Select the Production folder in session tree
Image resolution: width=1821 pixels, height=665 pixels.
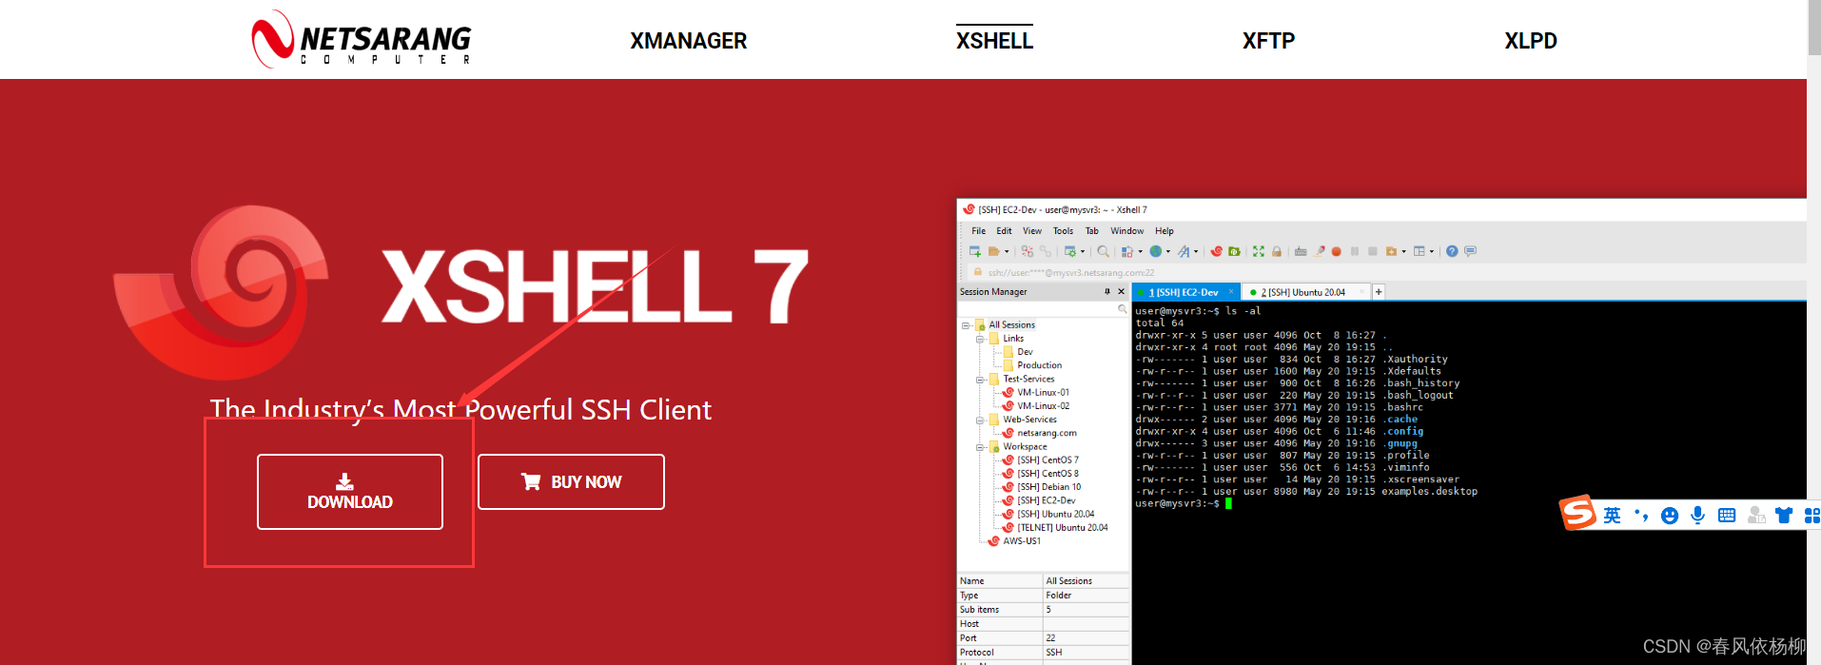(1039, 365)
